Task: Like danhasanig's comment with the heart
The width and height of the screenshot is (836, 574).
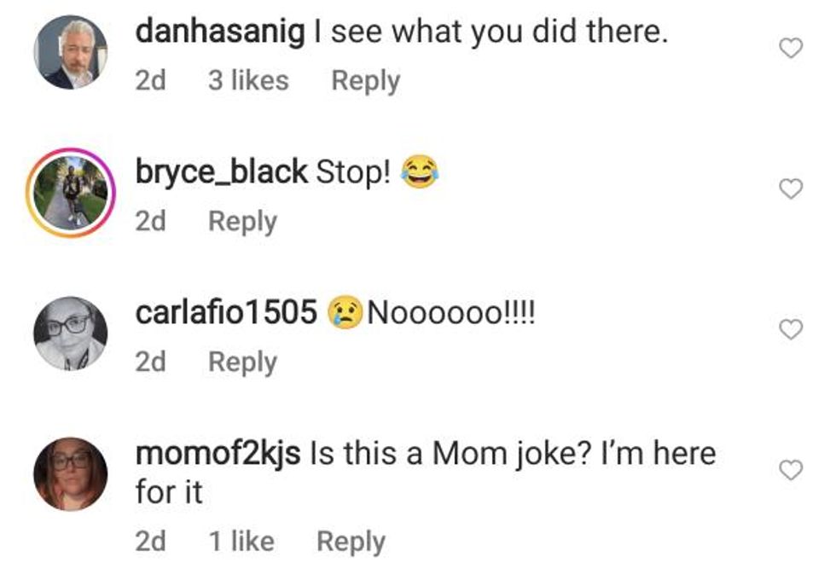Action: (x=792, y=49)
